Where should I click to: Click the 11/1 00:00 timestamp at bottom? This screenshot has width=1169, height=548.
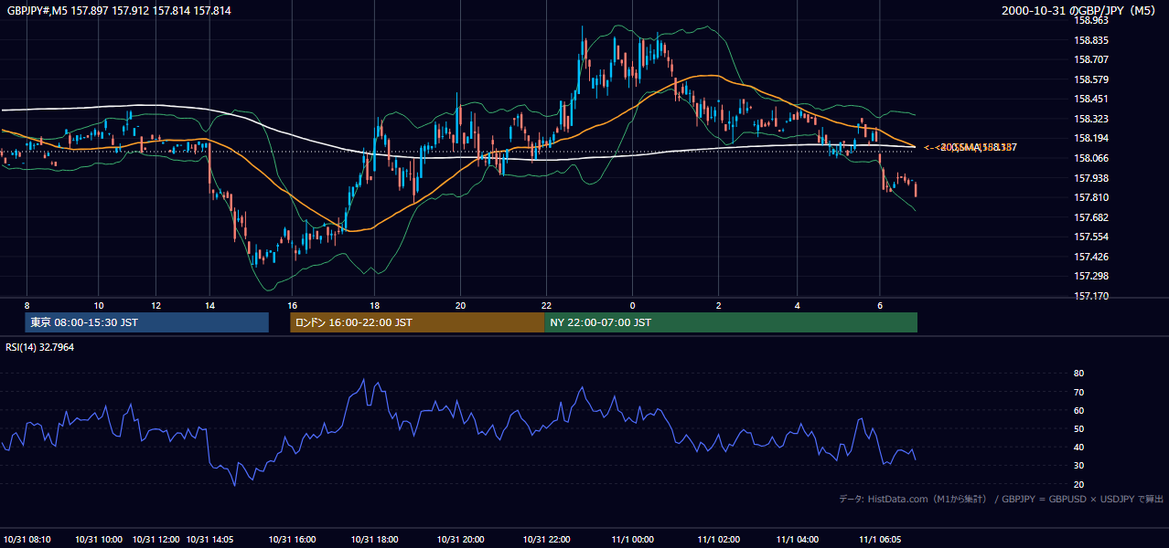(632, 540)
